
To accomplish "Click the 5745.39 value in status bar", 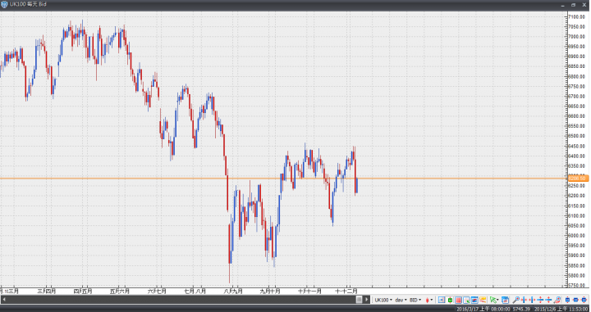I will [522, 309].
